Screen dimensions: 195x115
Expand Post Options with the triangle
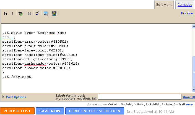3,97
